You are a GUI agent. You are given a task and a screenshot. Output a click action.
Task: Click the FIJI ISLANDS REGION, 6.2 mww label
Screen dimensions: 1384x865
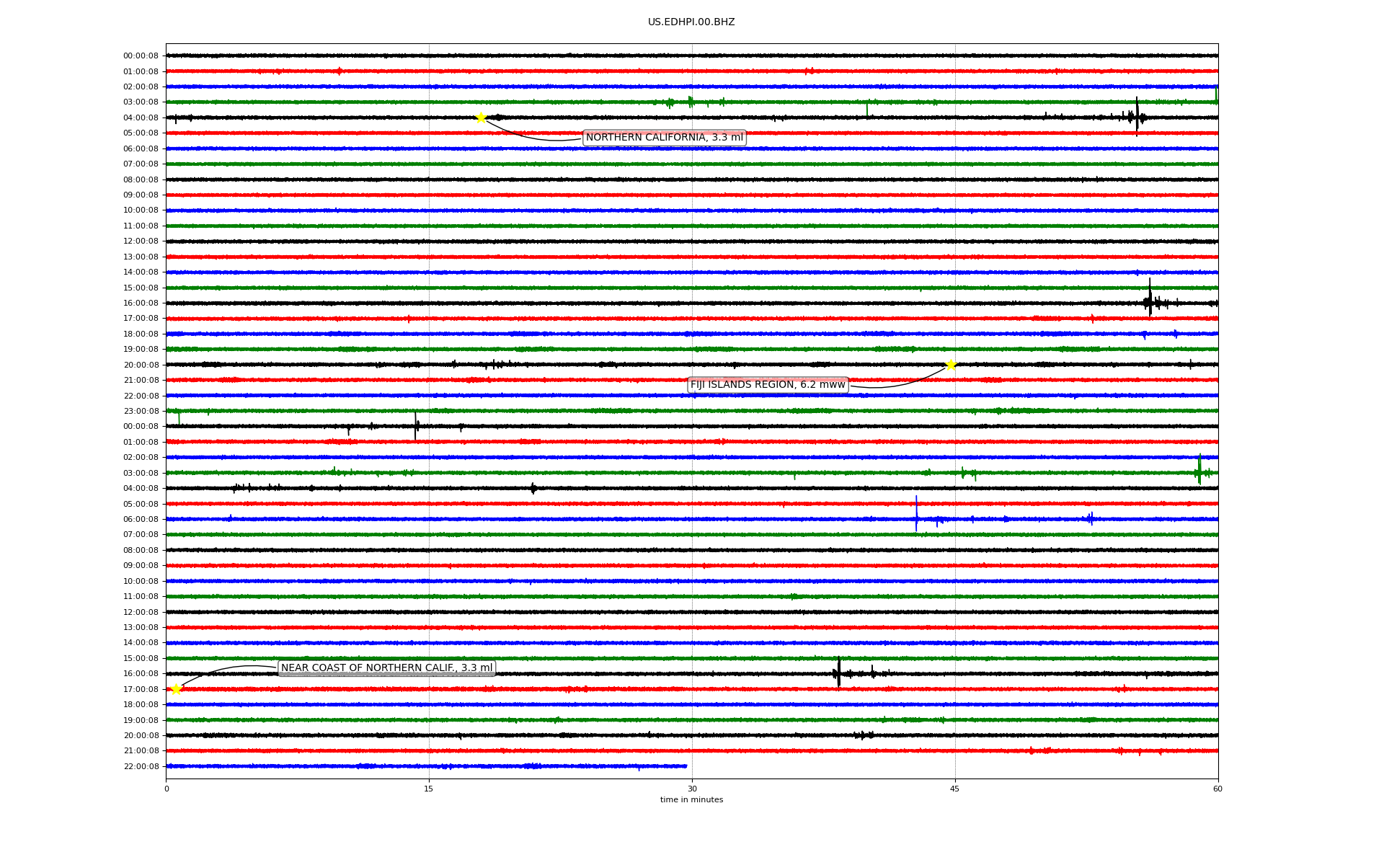(x=767, y=385)
